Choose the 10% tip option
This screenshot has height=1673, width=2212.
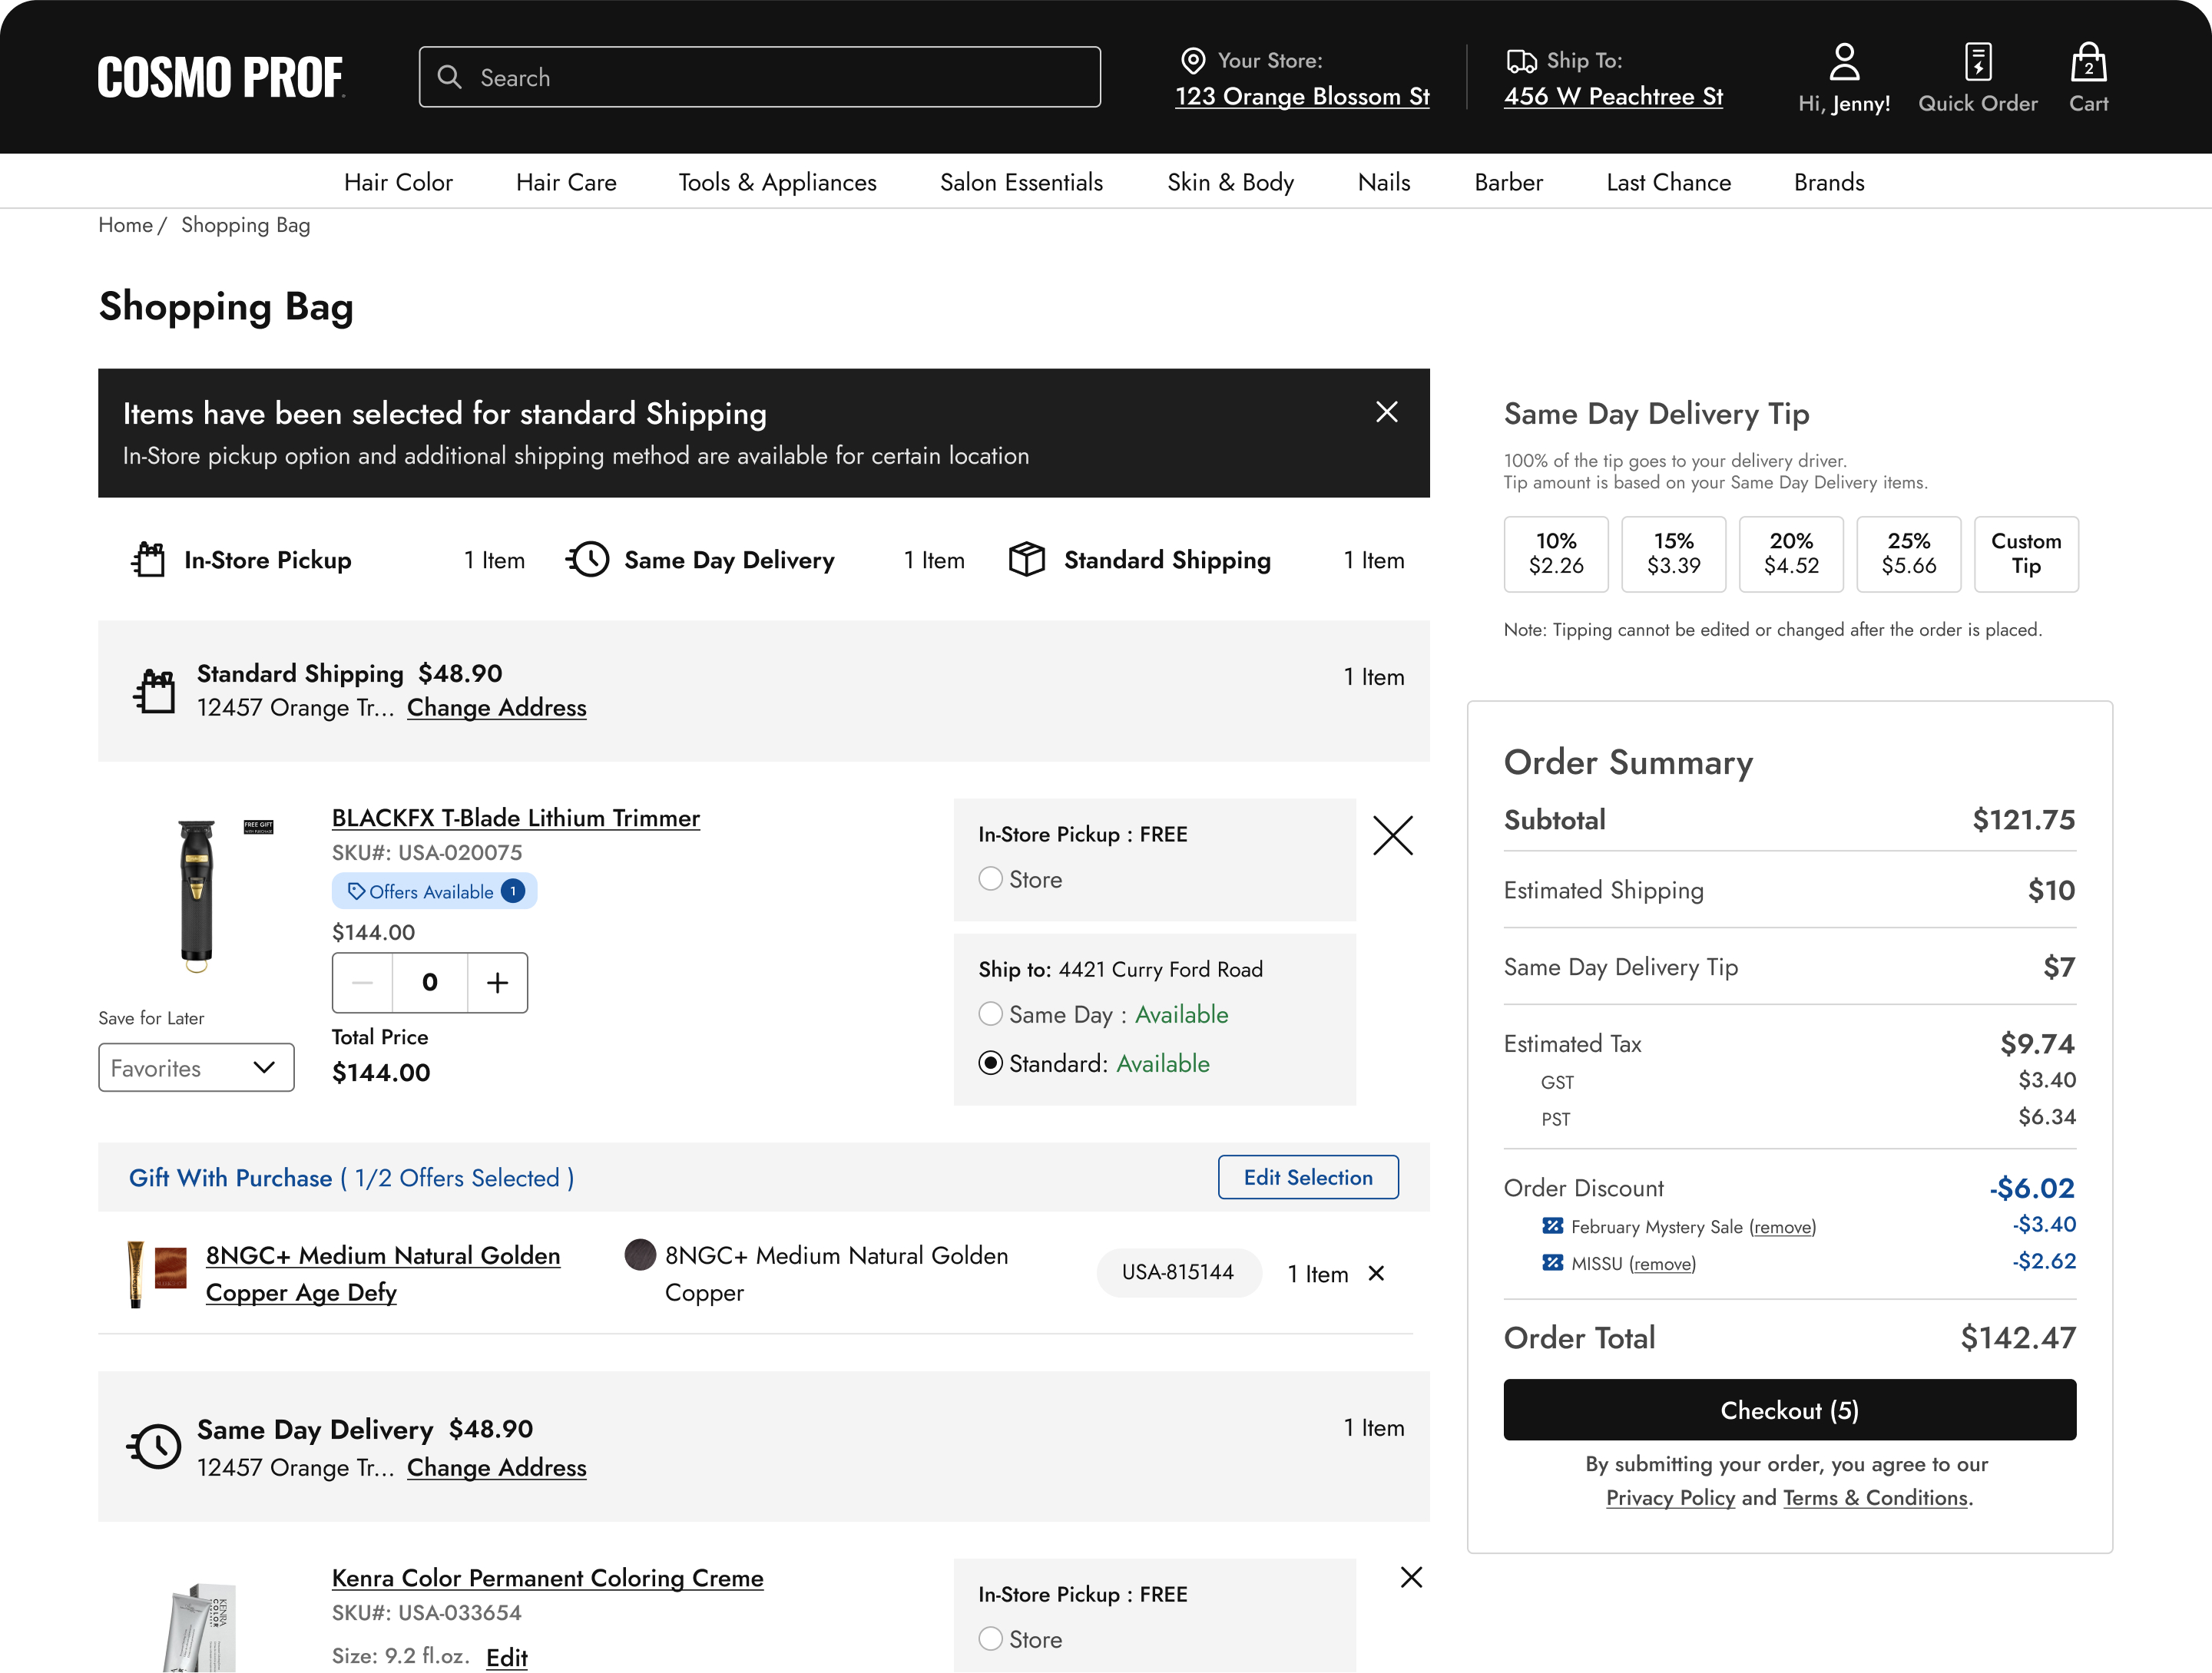1556,554
